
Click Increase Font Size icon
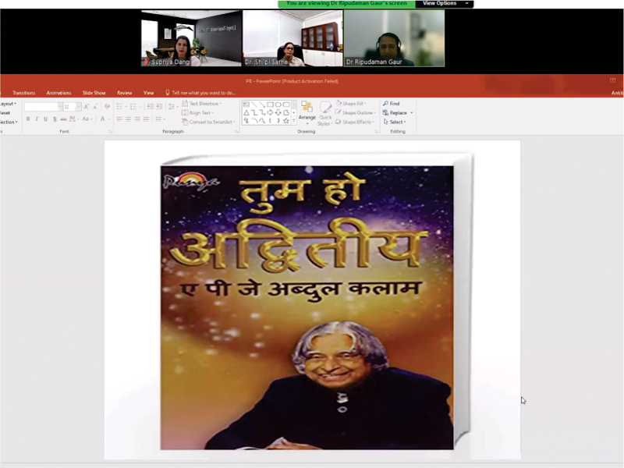pyautogui.click(x=87, y=107)
